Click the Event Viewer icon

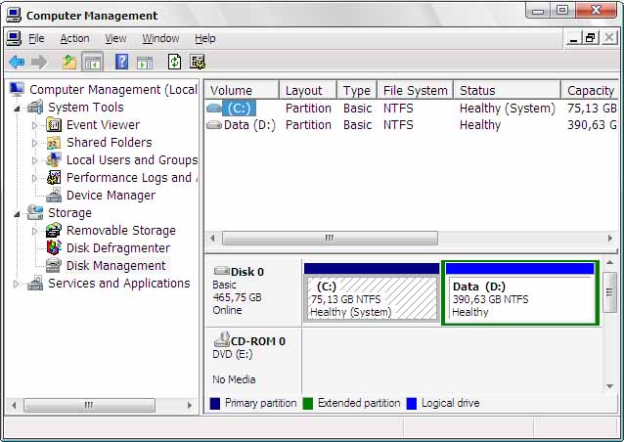coord(54,125)
